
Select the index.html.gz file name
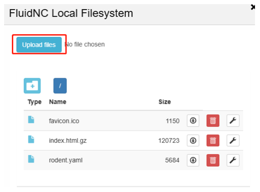(x=68, y=141)
